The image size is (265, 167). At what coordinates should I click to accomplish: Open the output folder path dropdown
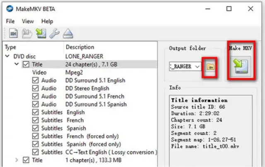point(197,66)
